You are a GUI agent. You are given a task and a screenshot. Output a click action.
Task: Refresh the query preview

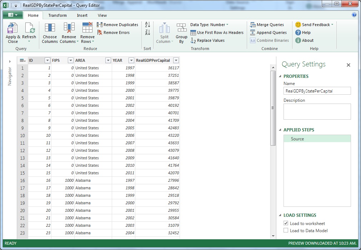tap(29, 32)
